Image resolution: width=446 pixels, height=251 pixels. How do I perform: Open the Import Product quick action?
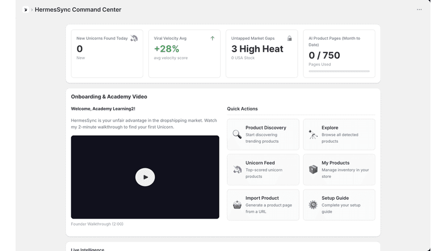tap(263, 205)
